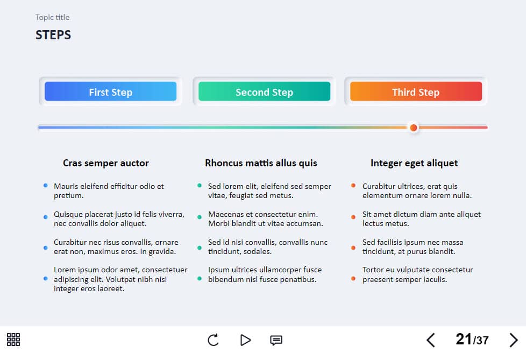Click the orange slider handle
This screenshot has height=353, width=526.
(x=414, y=128)
